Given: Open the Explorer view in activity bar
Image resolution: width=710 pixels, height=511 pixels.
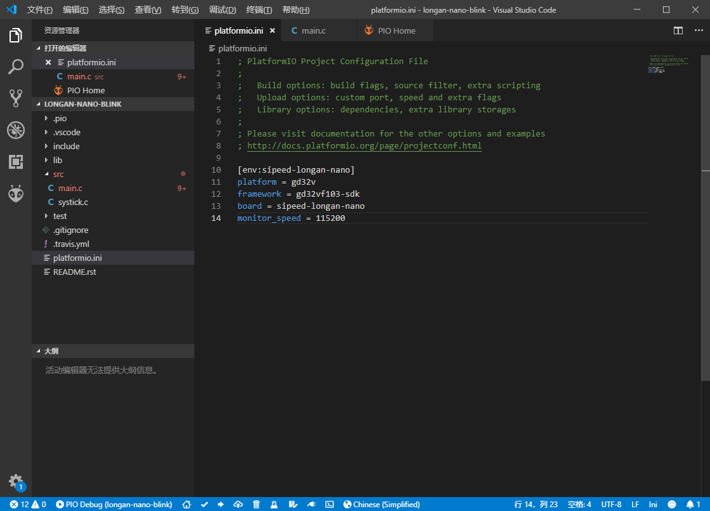Looking at the screenshot, I should [15, 36].
